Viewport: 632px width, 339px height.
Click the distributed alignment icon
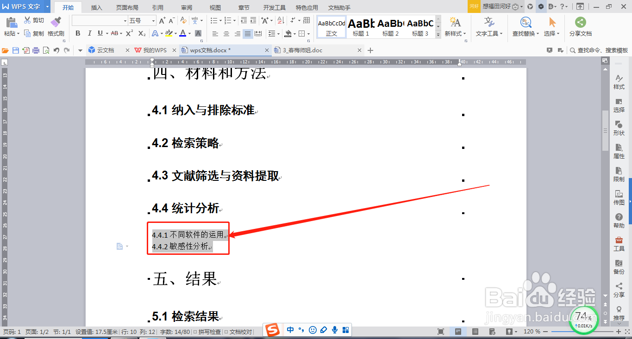click(258, 33)
